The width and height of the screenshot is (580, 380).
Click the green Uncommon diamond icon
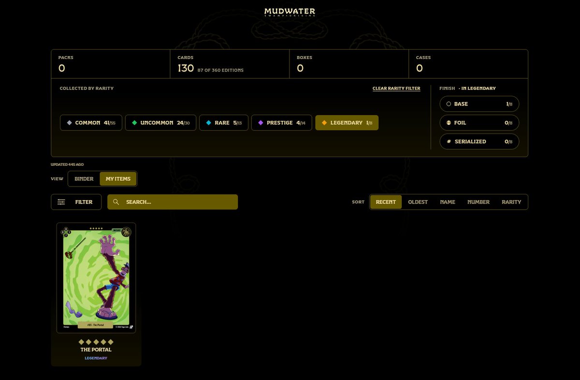(134, 123)
